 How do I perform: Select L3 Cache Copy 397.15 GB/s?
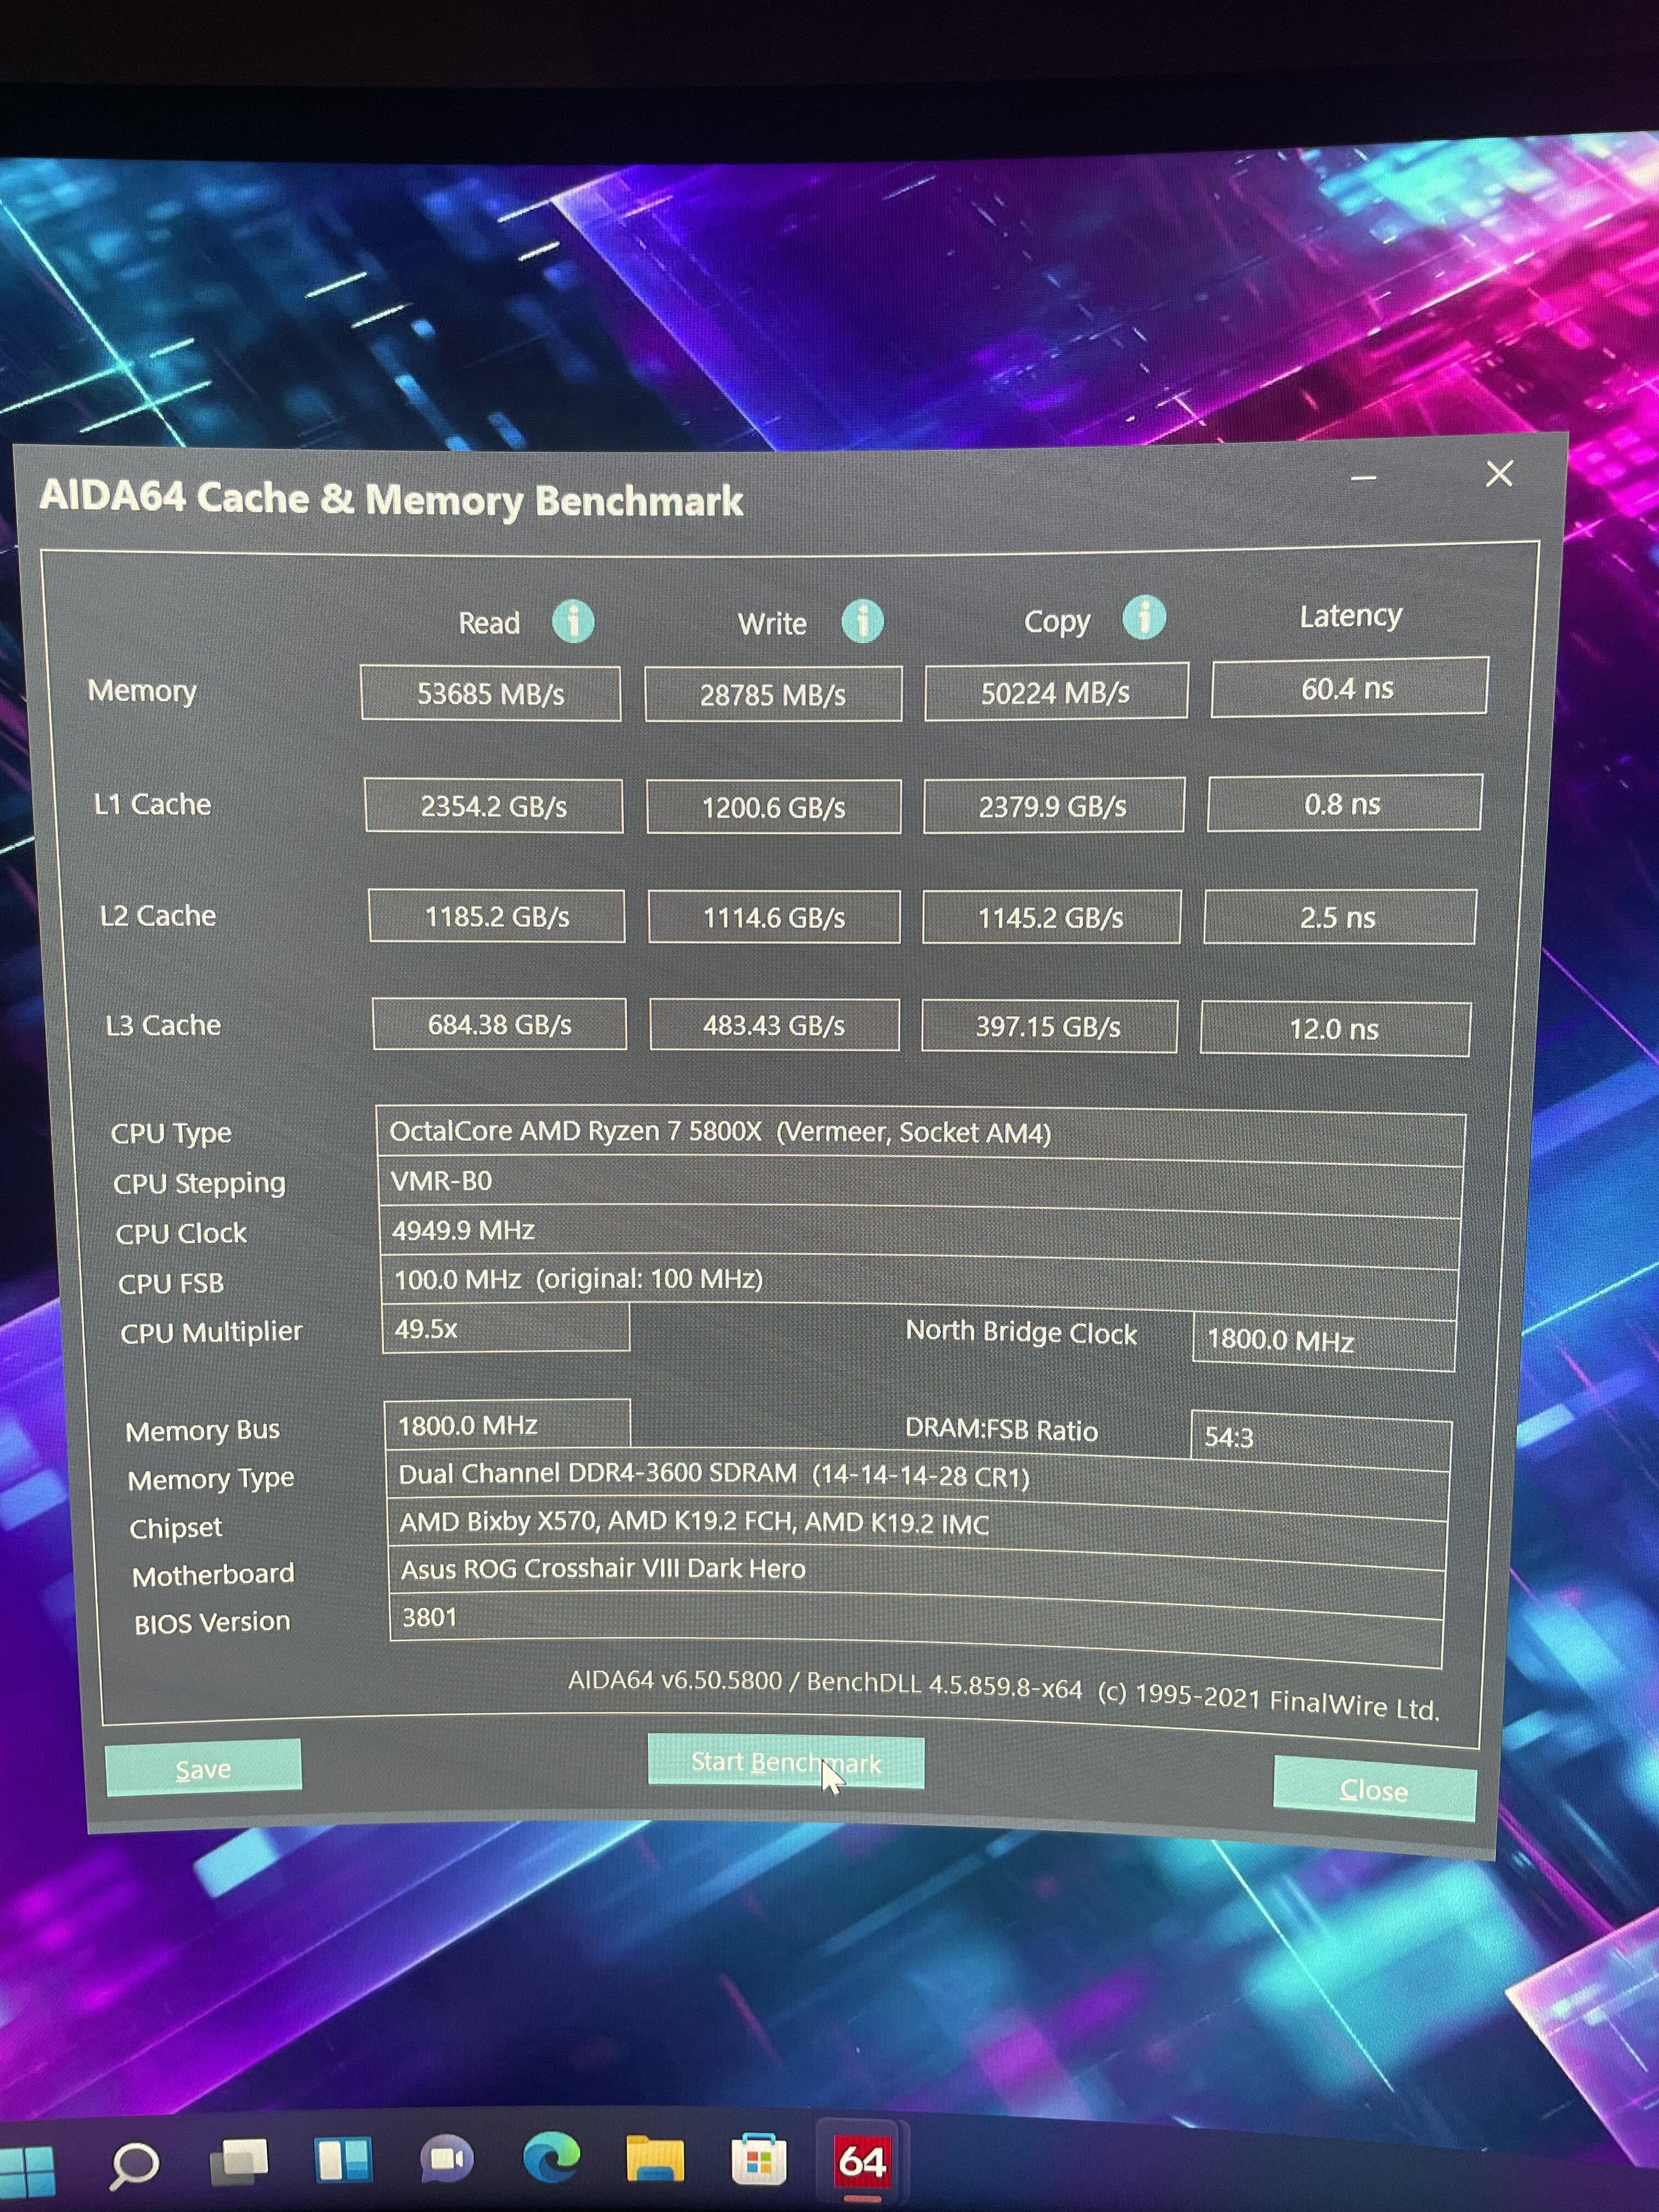tap(1049, 1026)
